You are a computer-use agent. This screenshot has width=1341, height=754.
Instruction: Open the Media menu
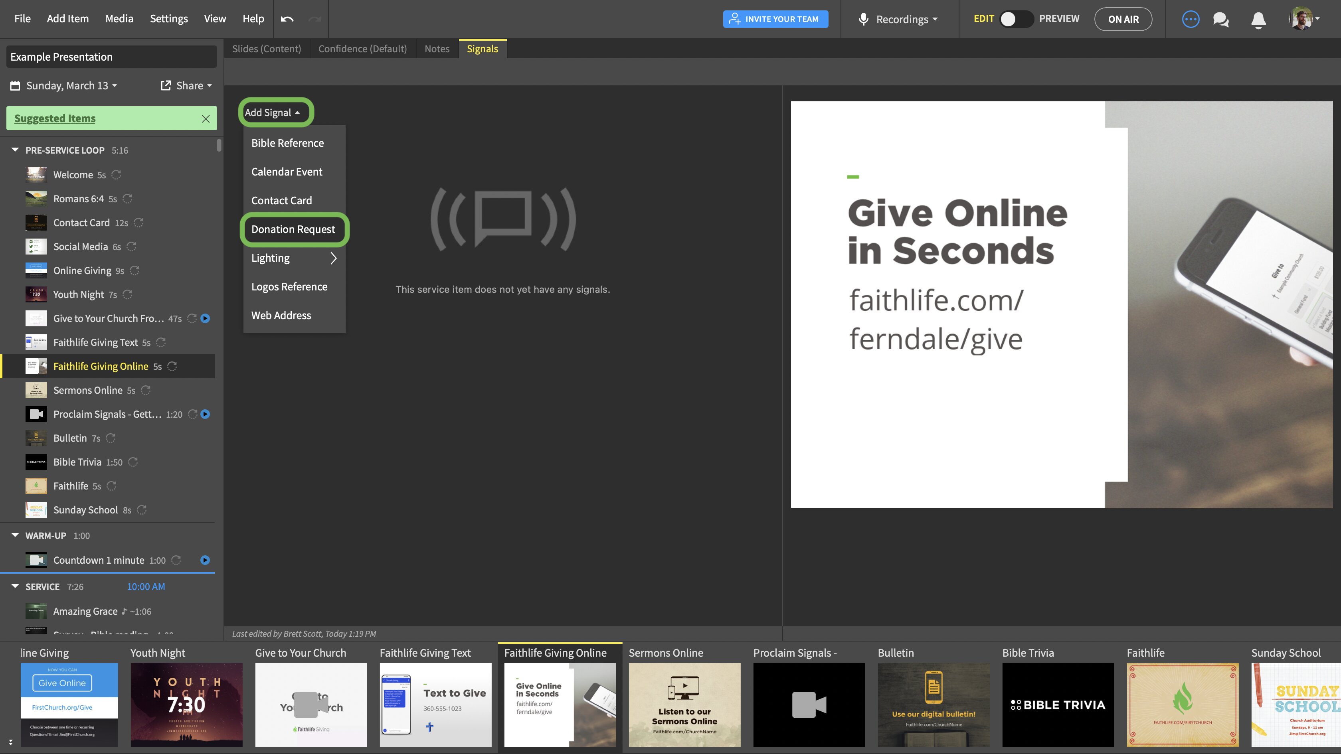[119, 19]
